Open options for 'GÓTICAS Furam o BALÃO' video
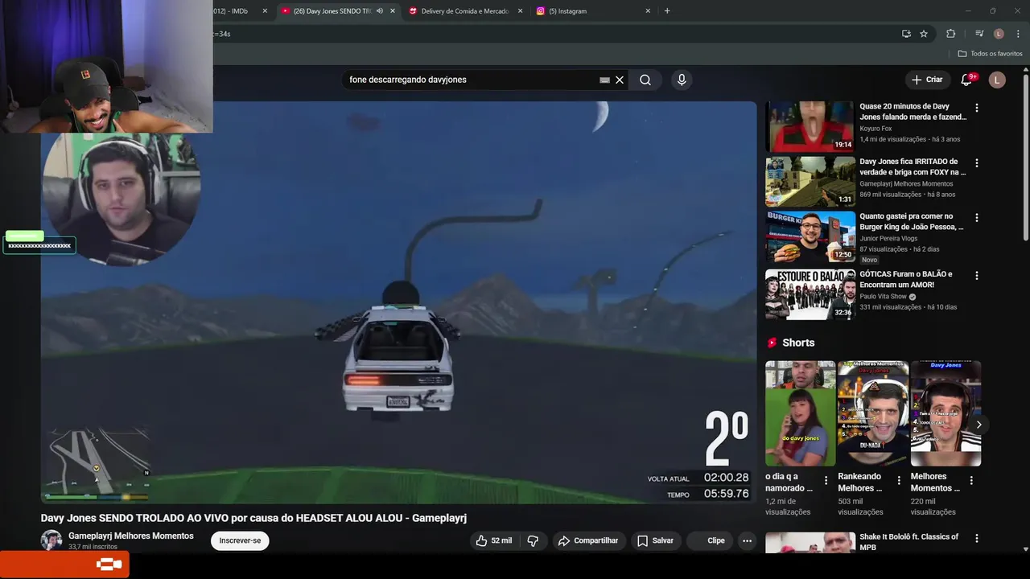 pos(977,275)
